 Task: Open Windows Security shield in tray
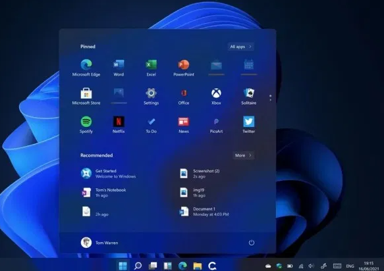(279, 266)
